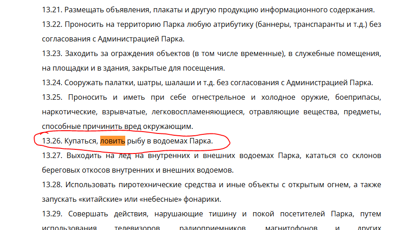This screenshot has height=230, width=414.
Task: Click the word "рыбу" after the highlight
Action: (136, 141)
